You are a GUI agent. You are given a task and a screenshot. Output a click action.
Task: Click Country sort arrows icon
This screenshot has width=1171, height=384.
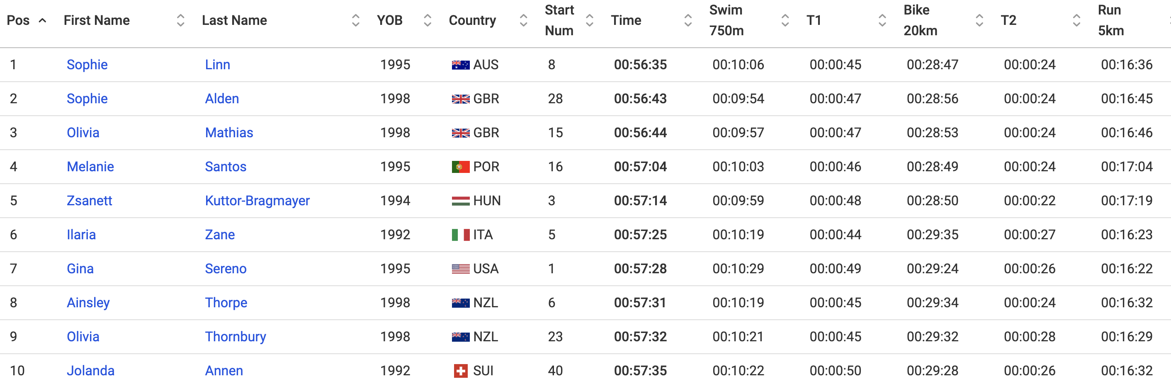pyautogui.click(x=523, y=20)
